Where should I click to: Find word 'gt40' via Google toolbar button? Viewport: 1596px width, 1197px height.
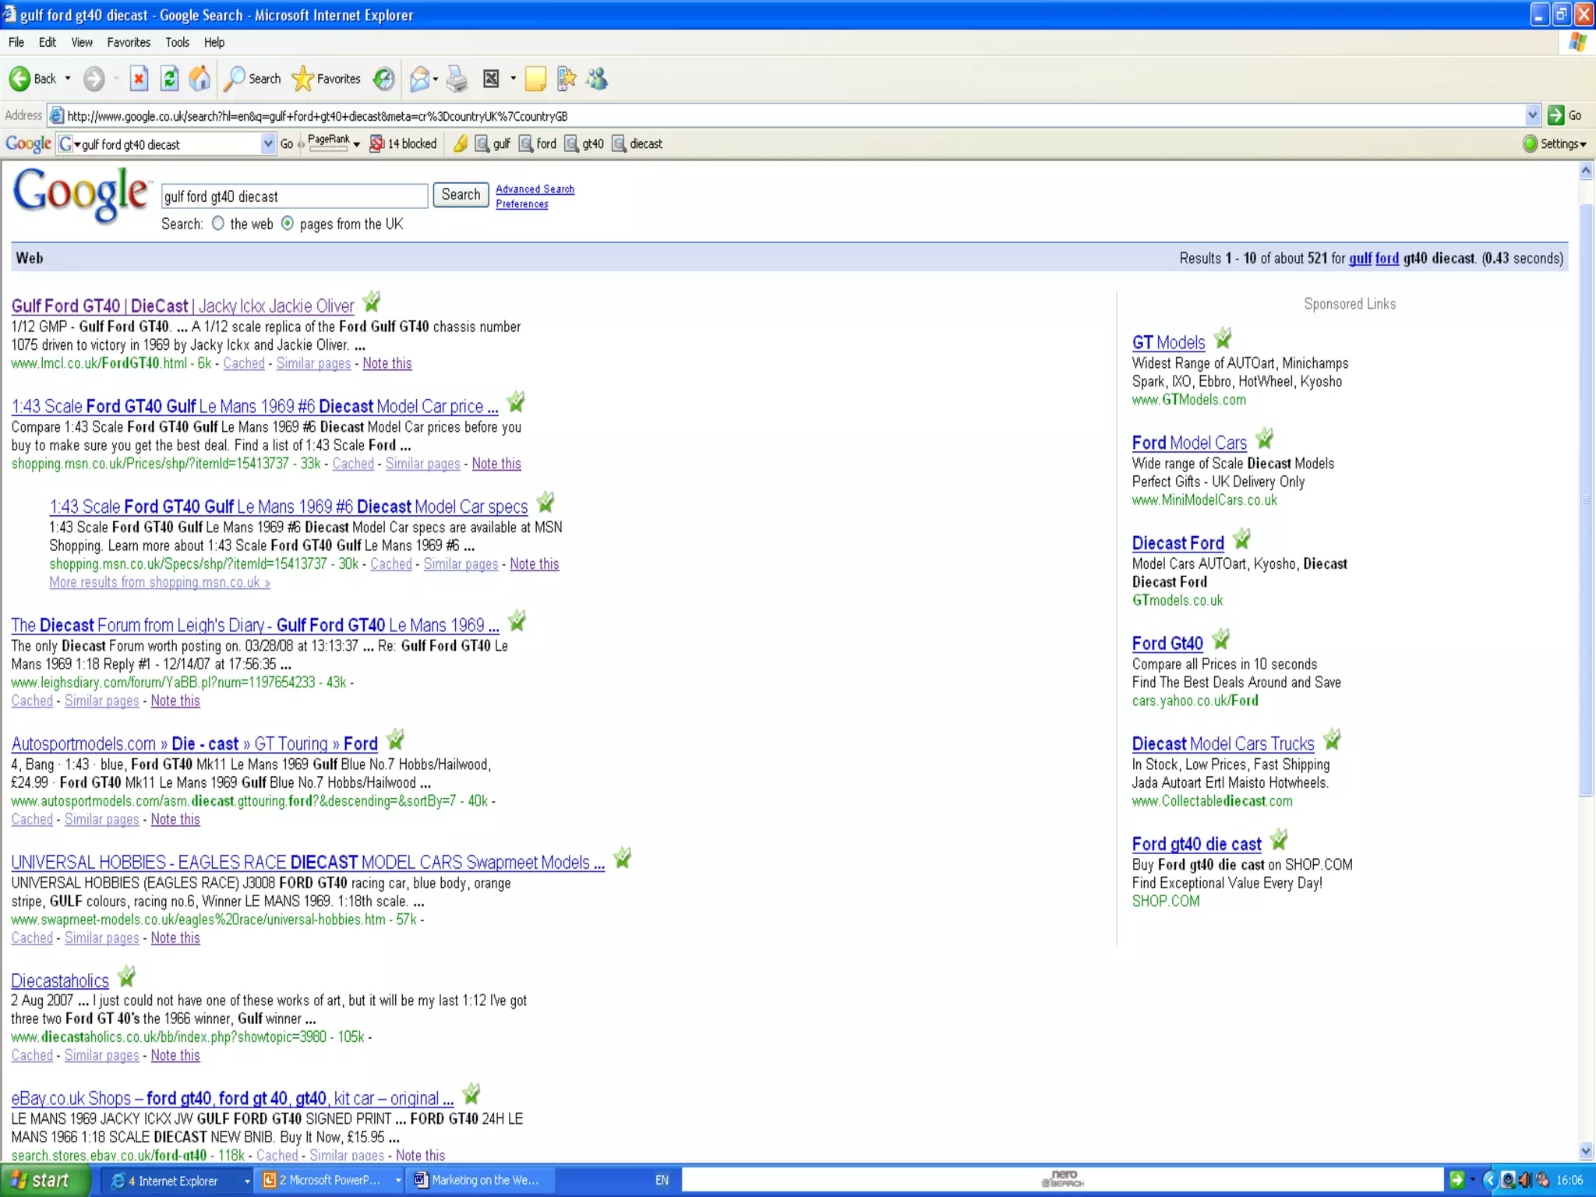tap(584, 144)
